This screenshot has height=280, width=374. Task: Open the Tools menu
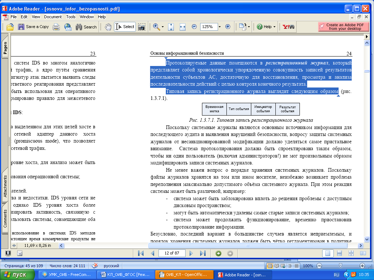click(x=71, y=17)
